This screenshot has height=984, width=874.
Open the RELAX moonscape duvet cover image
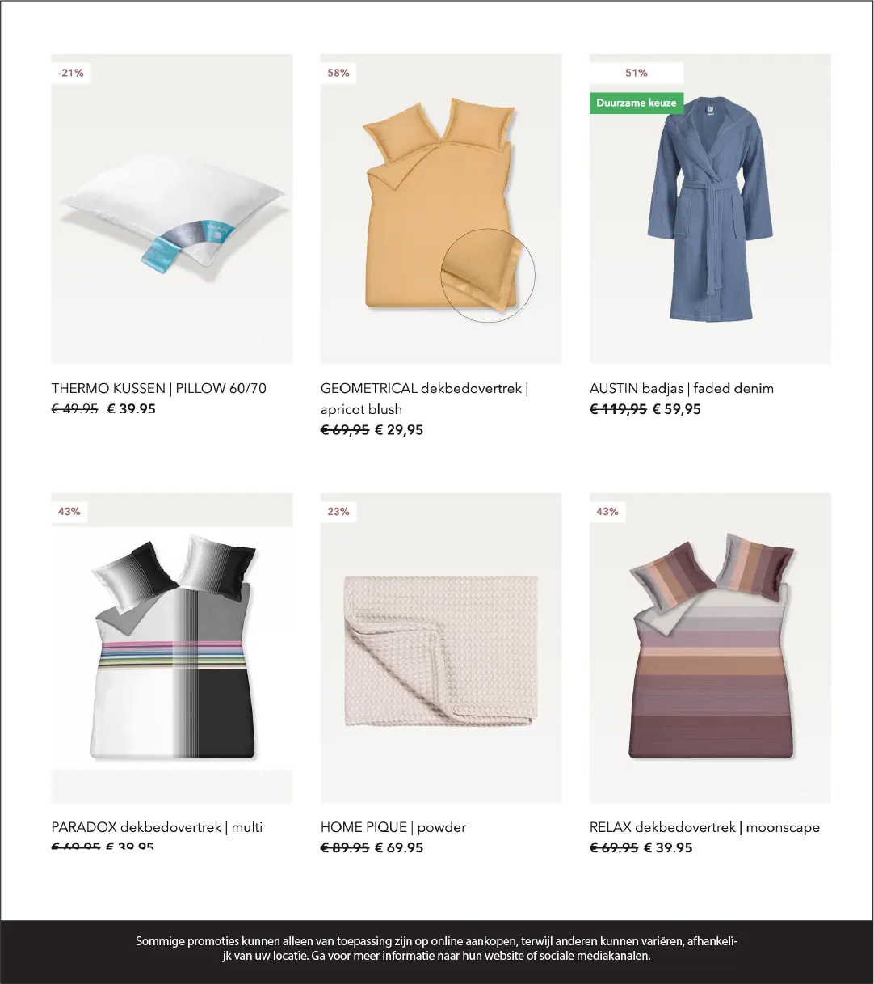click(x=710, y=648)
